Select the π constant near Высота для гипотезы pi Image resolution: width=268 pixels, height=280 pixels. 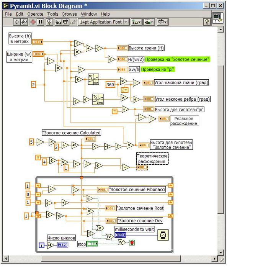pos(114,111)
